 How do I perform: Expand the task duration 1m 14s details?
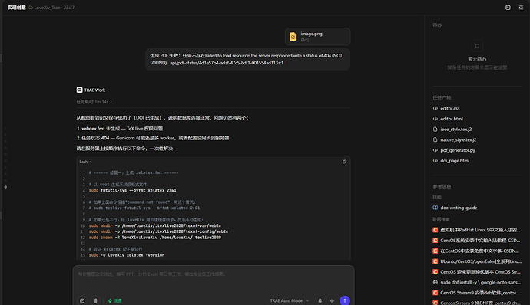(x=94, y=102)
